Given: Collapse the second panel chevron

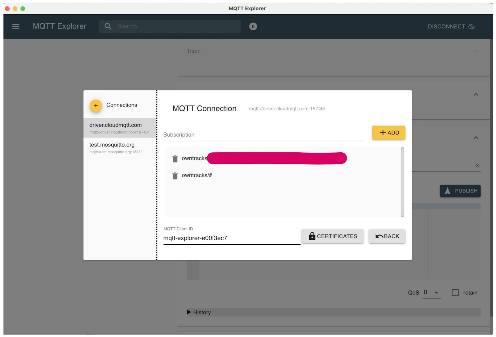Looking at the screenshot, I should tap(476, 94).
